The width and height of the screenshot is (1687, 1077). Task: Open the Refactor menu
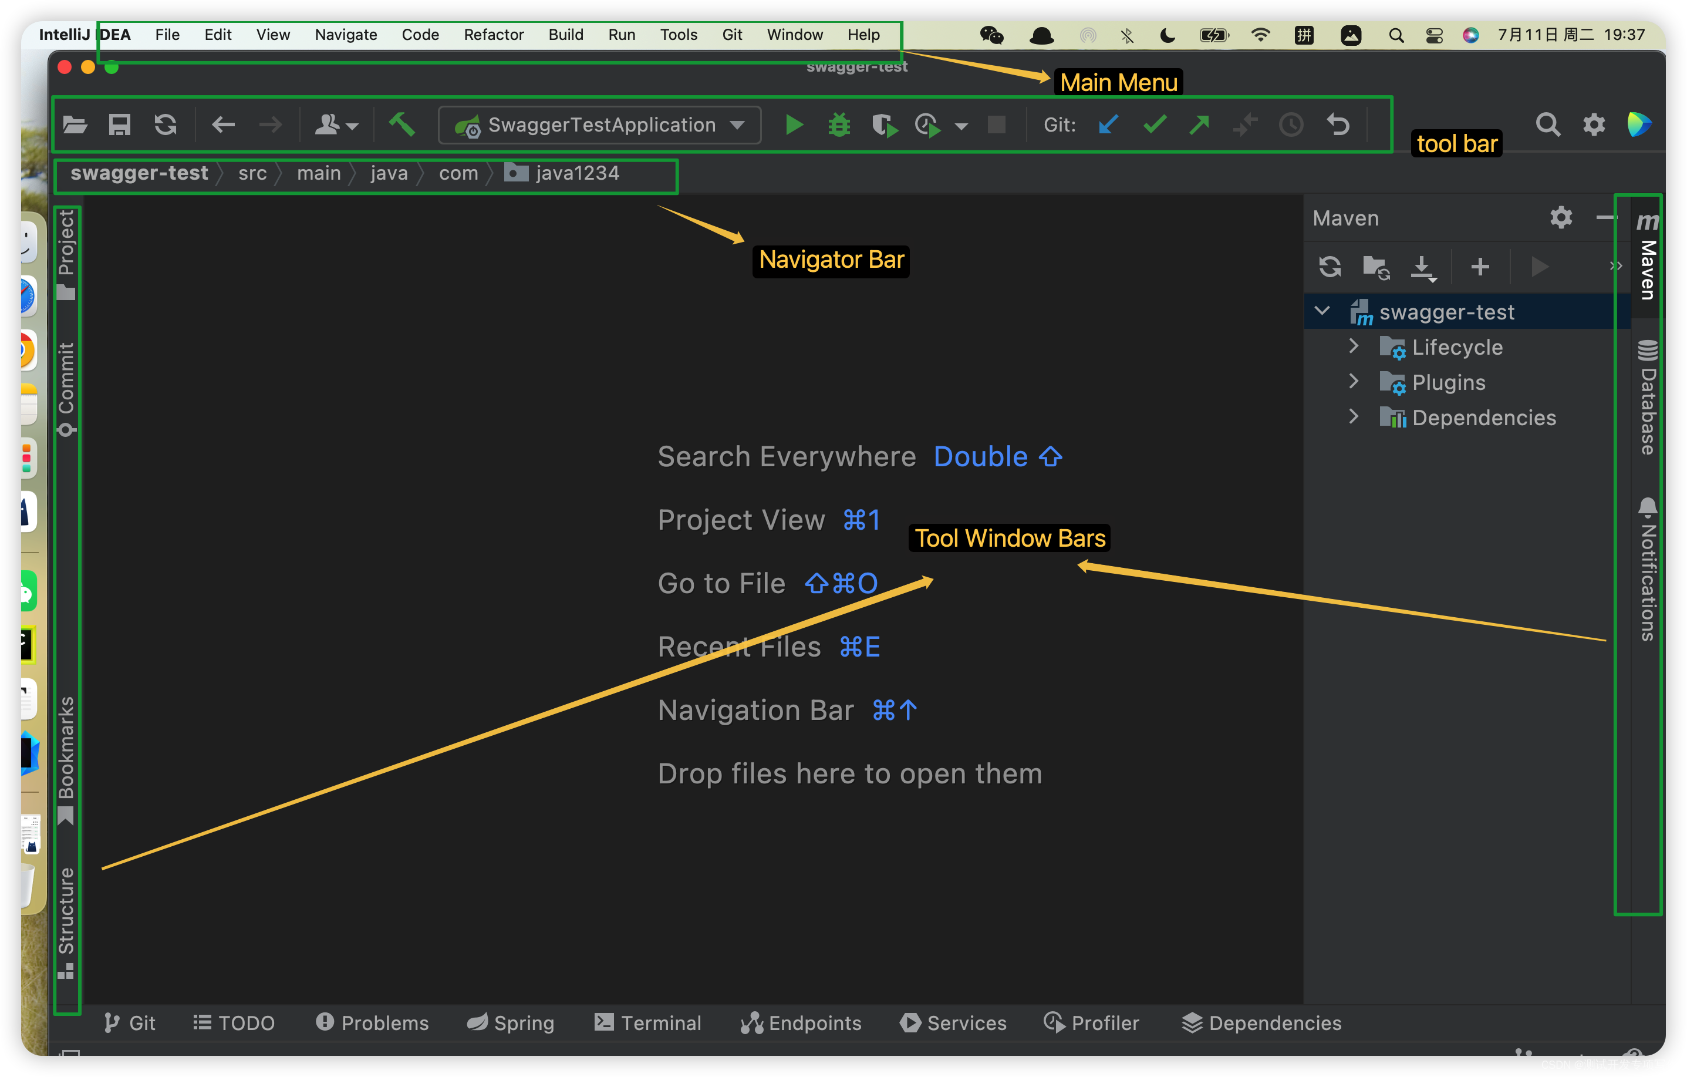(x=494, y=34)
